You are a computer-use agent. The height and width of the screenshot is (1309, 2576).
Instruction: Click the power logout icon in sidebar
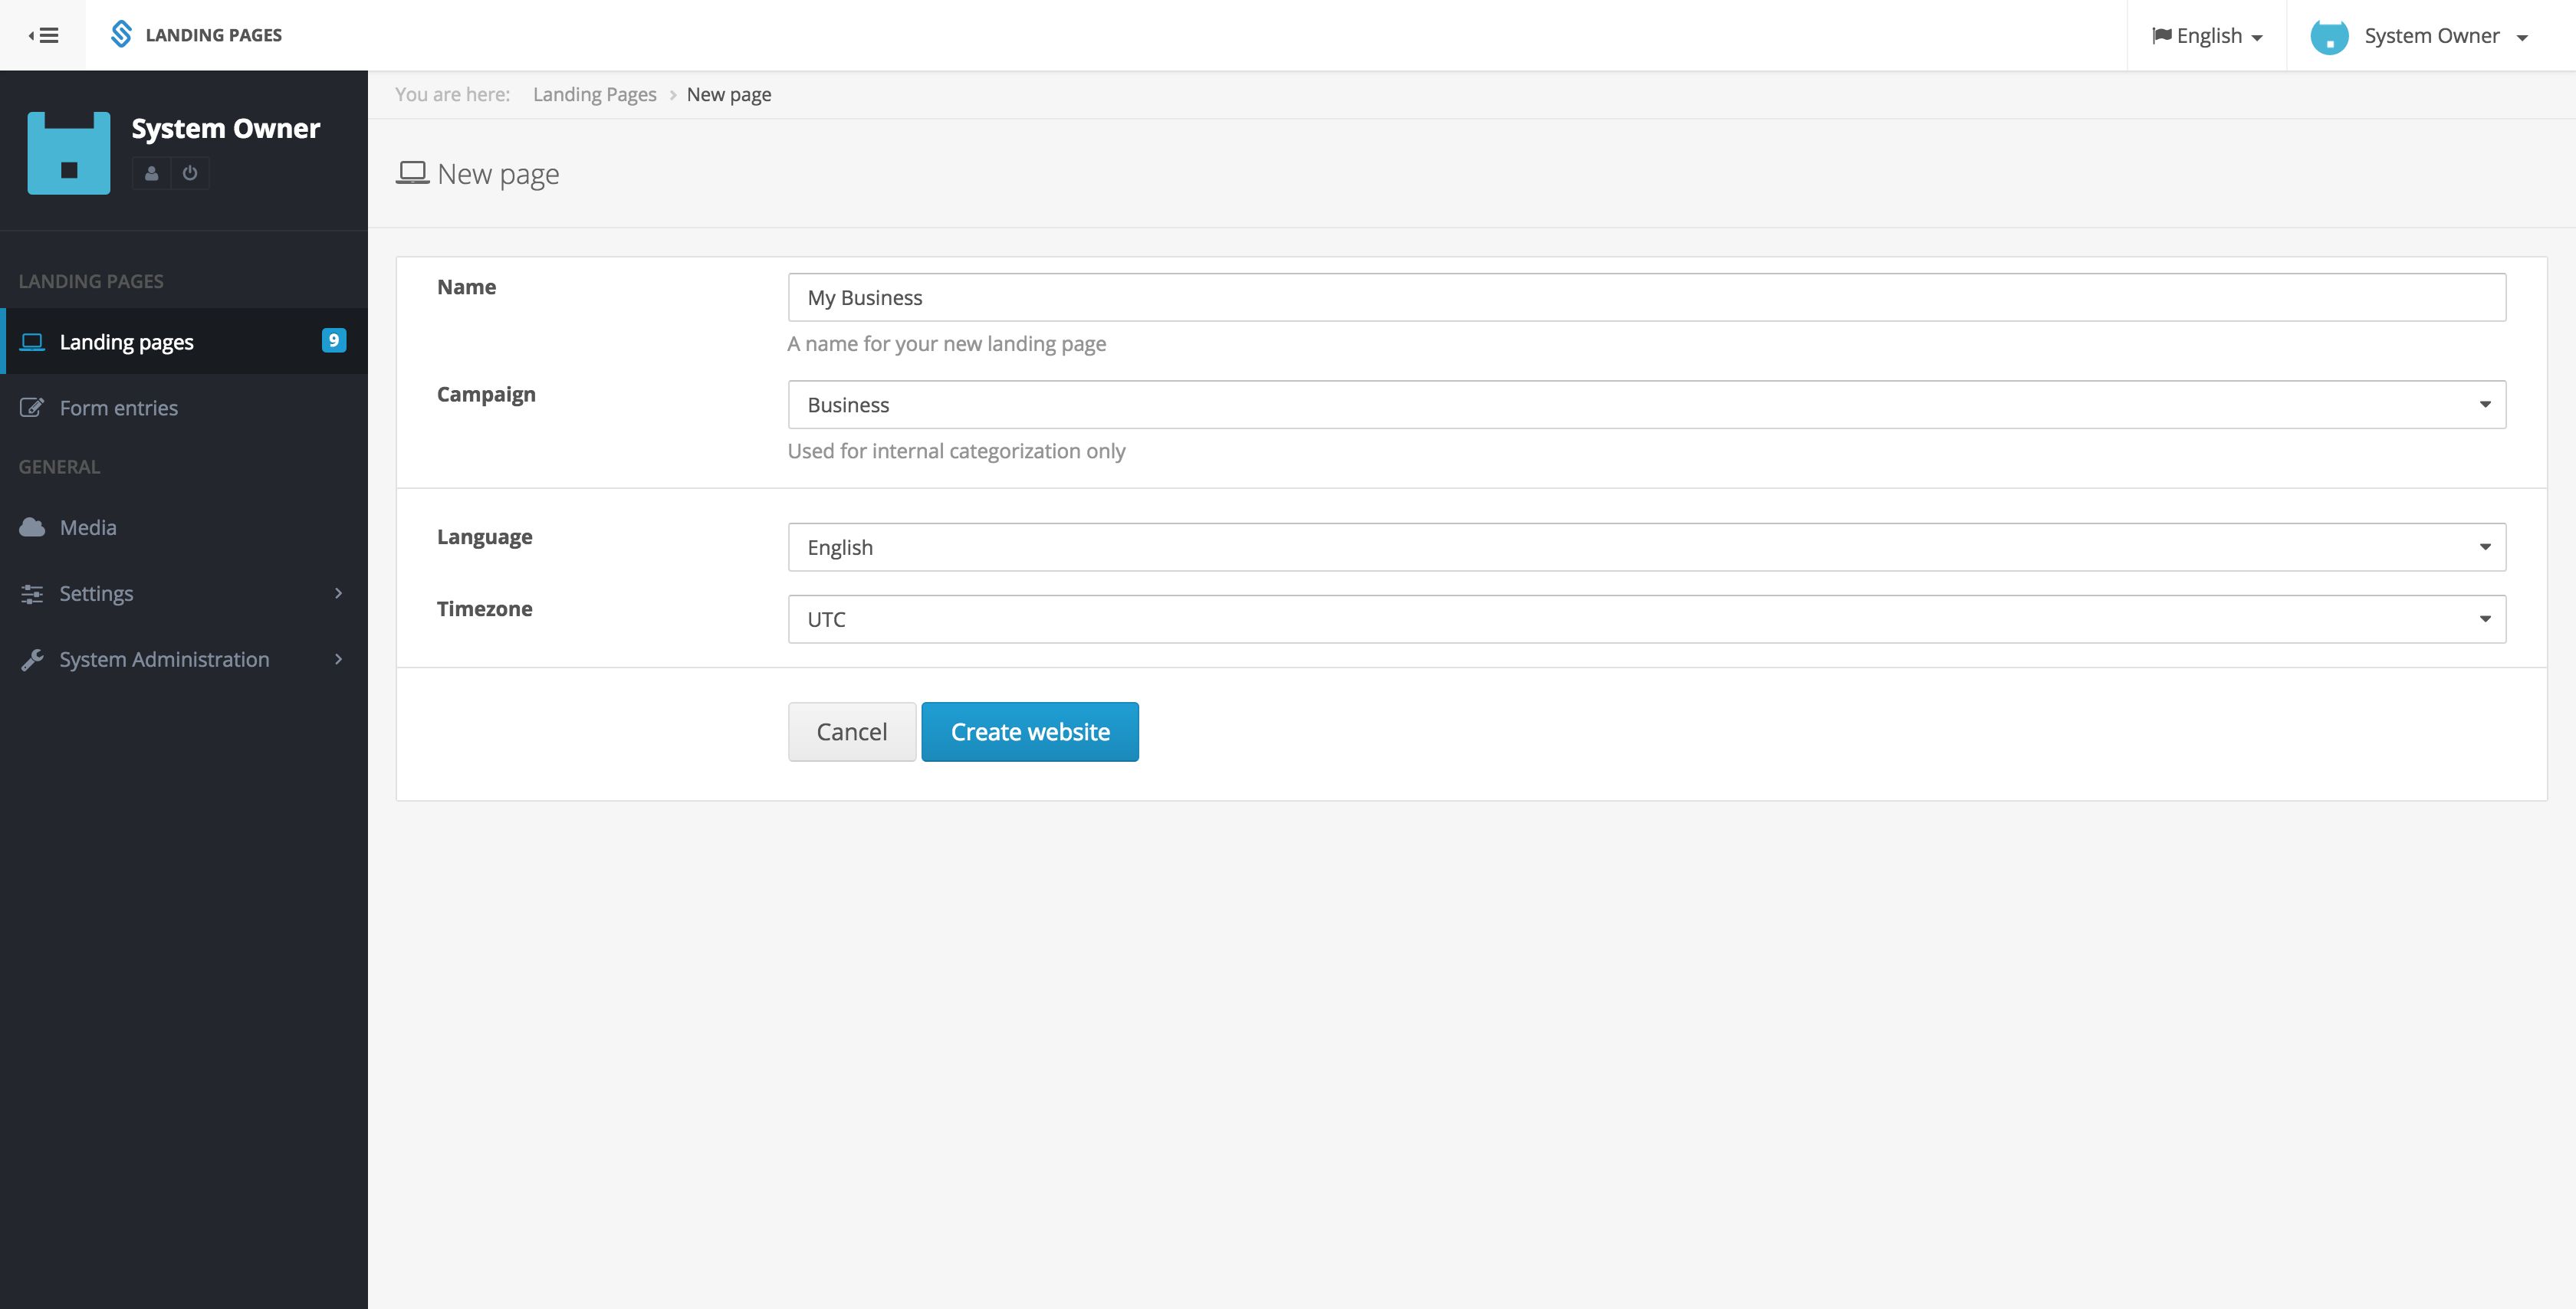click(x=190, y=173)
